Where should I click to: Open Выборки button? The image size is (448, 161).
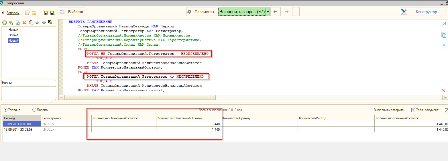[x=72, y=12]
